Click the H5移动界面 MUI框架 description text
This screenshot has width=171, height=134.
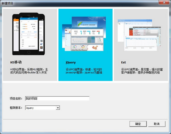tap(29, 71)
